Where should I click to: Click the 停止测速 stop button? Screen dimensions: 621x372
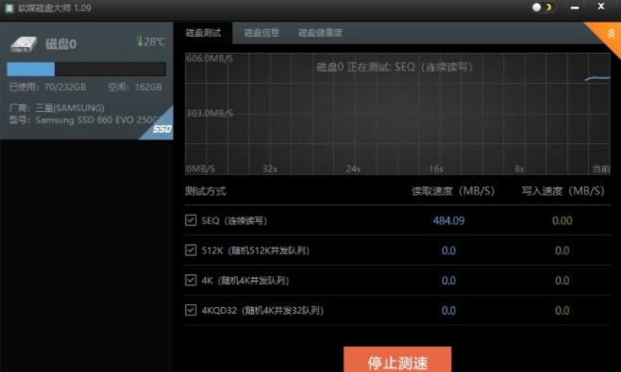coord(397,360)
